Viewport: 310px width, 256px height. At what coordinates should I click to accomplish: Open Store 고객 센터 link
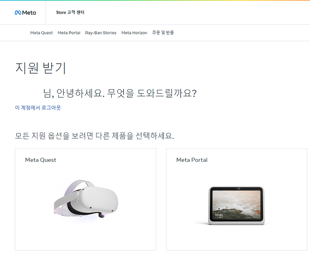click(70, 12)
